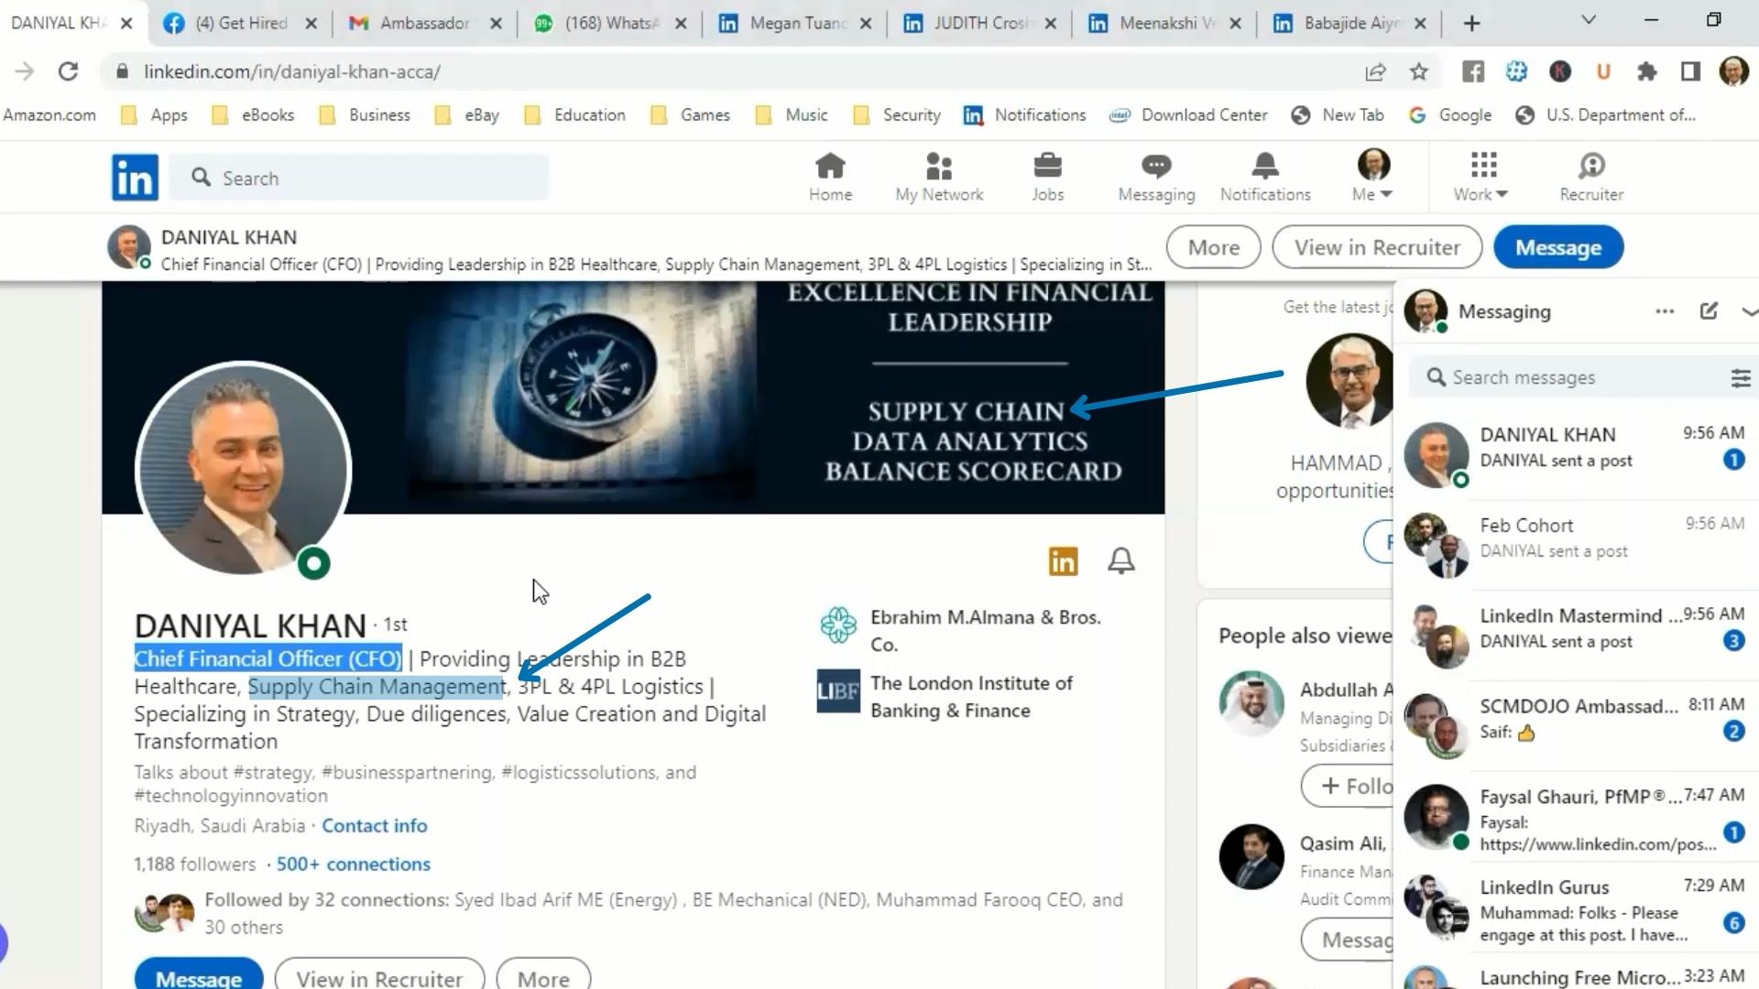
Task: Expand the Work apps dropdown
Action: tap(1481, 178)
